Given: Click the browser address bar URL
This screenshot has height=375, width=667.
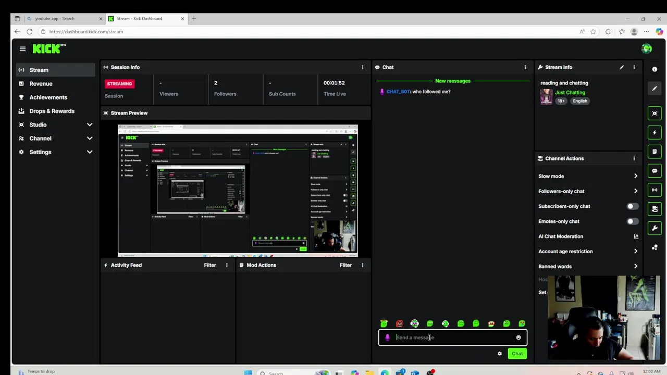Looking at the screenshot, I should click(x=86, y=32).
